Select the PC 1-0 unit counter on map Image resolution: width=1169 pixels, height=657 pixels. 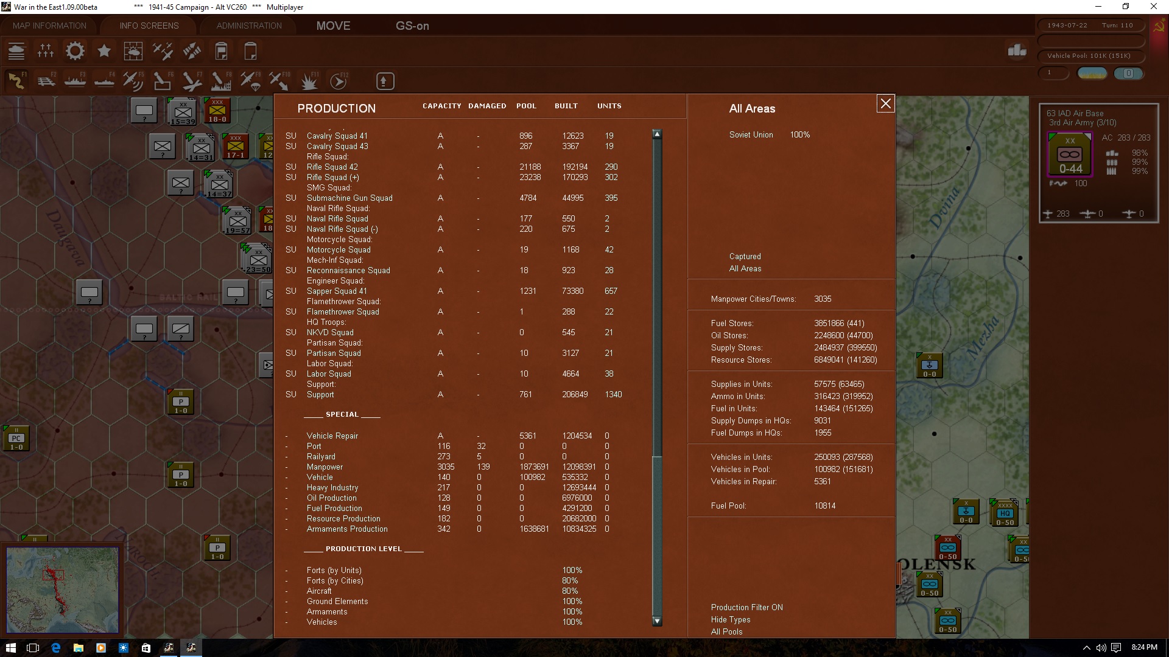[16, 439]
